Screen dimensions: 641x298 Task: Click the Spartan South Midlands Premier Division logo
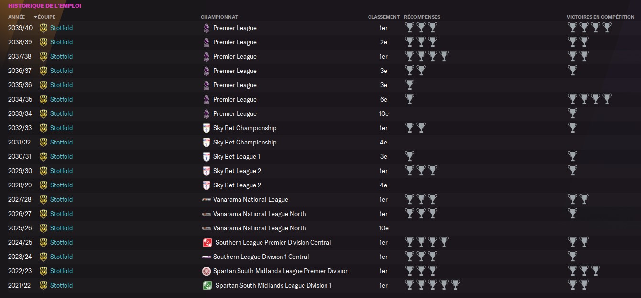click(206, 271)
